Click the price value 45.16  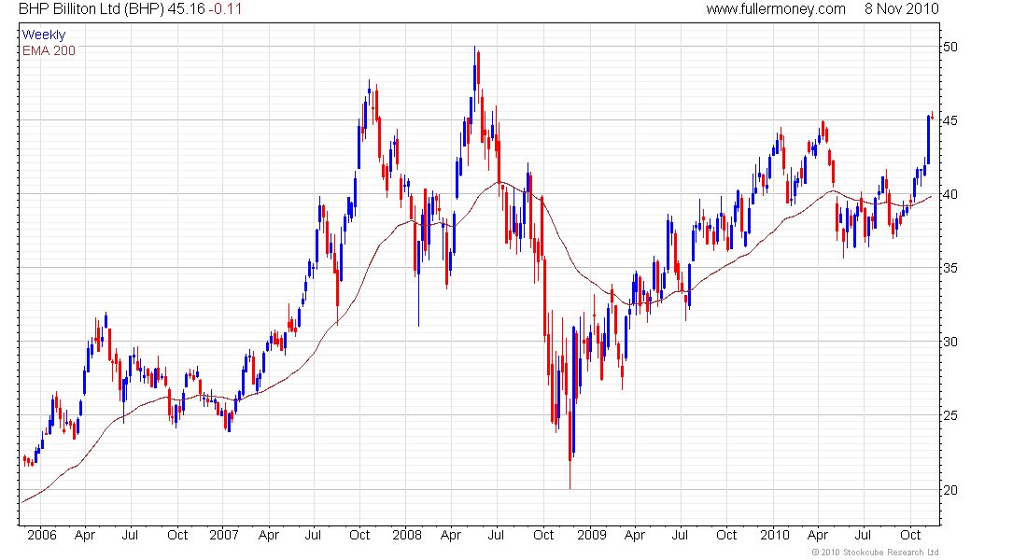(x=186, y=9)
